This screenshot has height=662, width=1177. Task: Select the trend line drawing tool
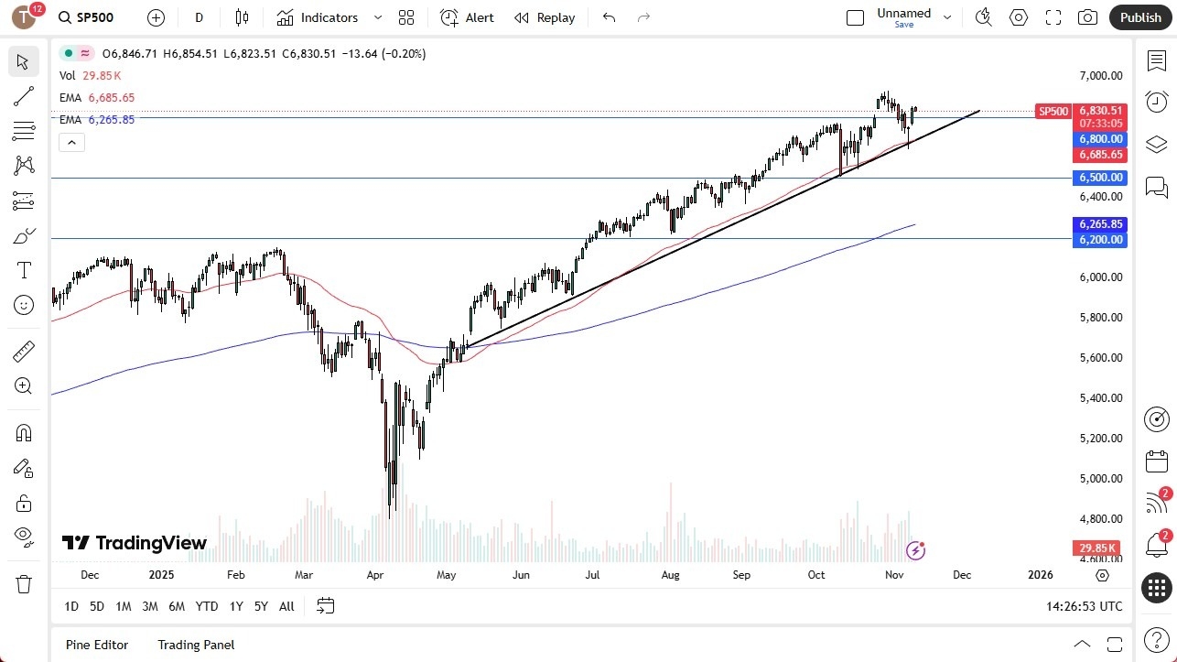23,96
